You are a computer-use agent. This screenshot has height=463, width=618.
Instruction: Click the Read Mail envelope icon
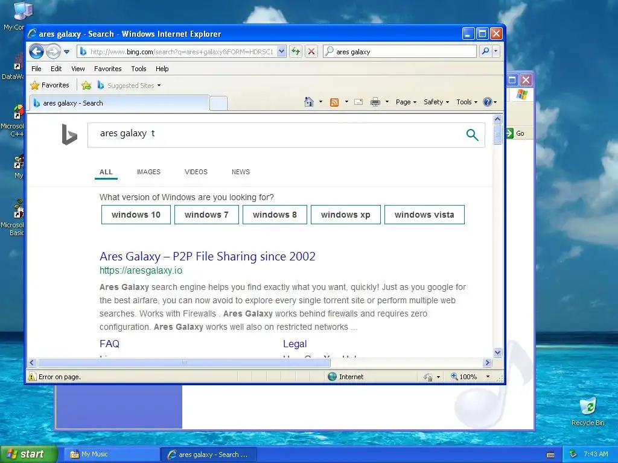click(358, 102)
